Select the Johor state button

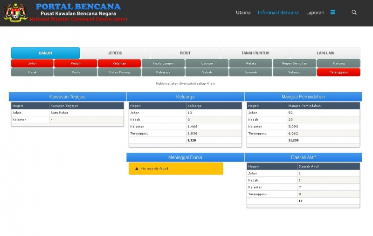(x=32, y=63)
